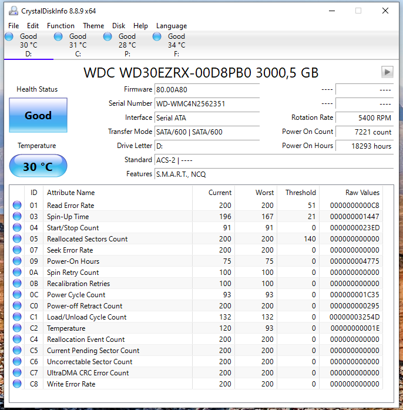Screen dimensions: 403x410
Task: Select the D: disk tab
Action: point(29,45)
